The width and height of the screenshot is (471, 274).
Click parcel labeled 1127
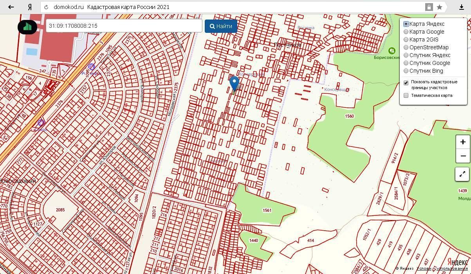38,224
